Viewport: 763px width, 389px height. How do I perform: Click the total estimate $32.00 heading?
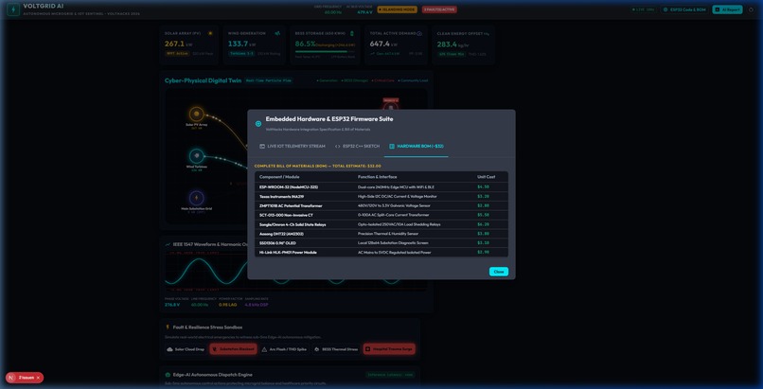click(318, 166)
